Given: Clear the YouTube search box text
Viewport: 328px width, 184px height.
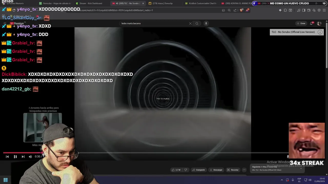Looking at the screenshot, I should tap(190, 24).
